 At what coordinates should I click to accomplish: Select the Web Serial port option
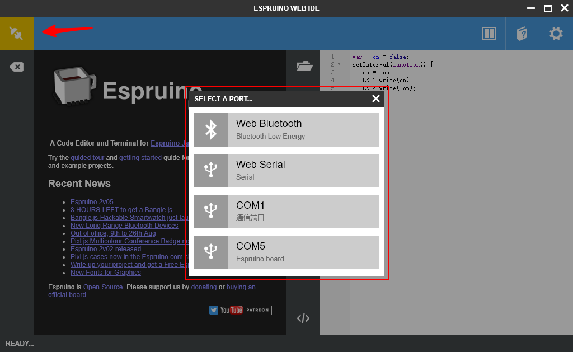point(286,170)
